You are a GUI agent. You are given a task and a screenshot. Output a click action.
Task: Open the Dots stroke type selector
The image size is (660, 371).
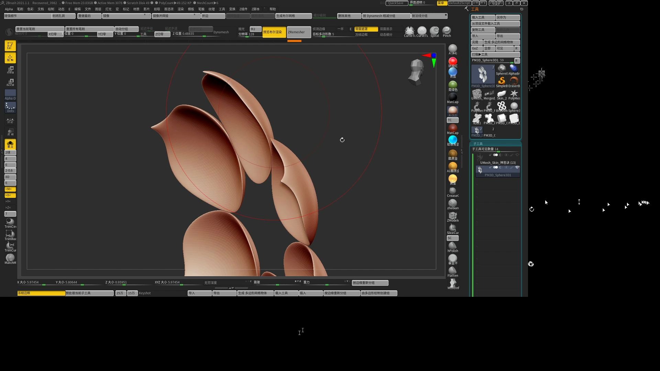[10, 108]
